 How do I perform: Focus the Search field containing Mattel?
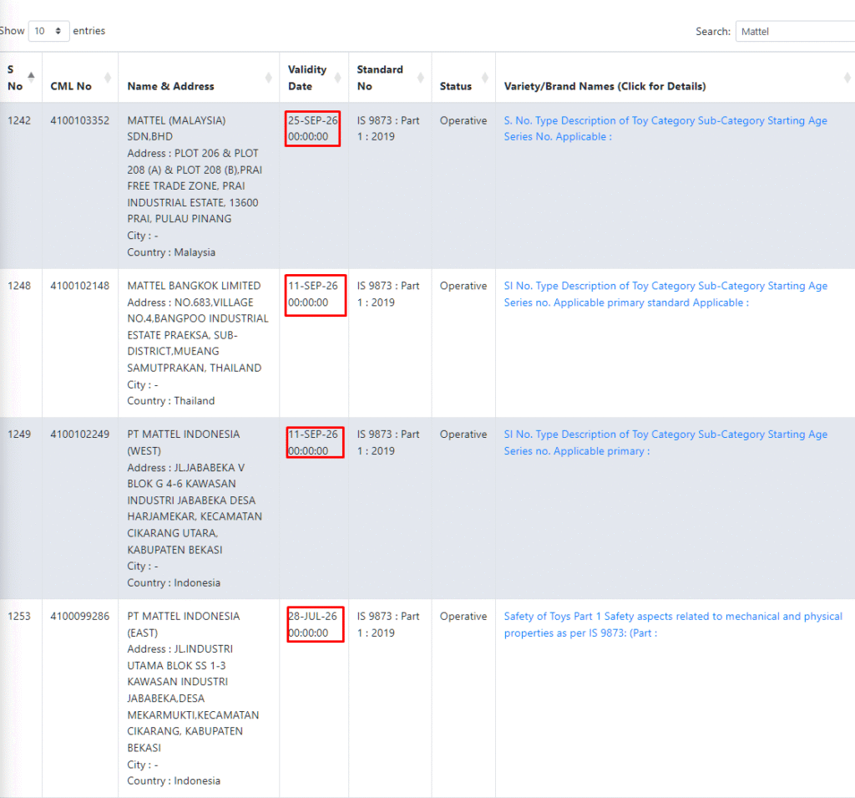click(x=793, y=32)
